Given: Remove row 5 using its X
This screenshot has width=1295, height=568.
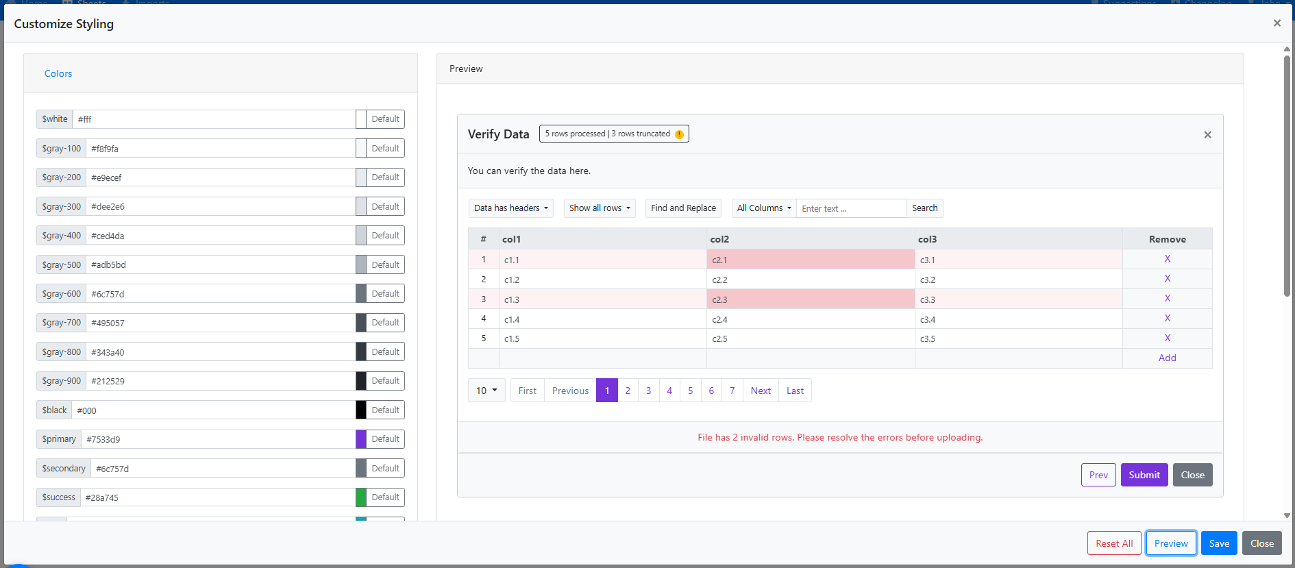Looking at the screenshot, I should (x=1167, y=338).
